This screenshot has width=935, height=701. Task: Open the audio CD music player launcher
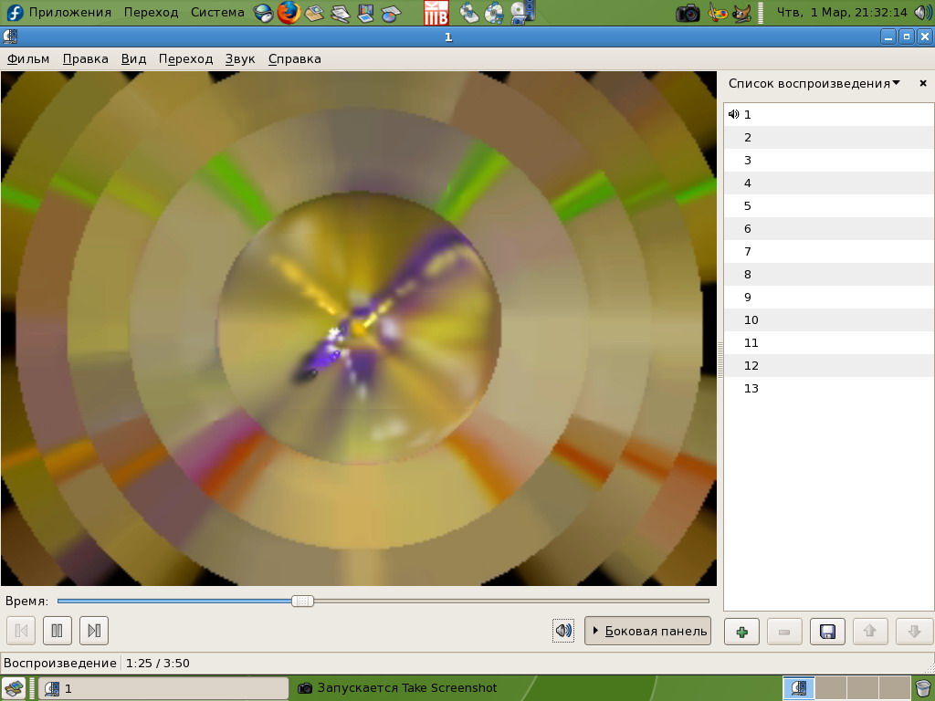coord(494,13)
